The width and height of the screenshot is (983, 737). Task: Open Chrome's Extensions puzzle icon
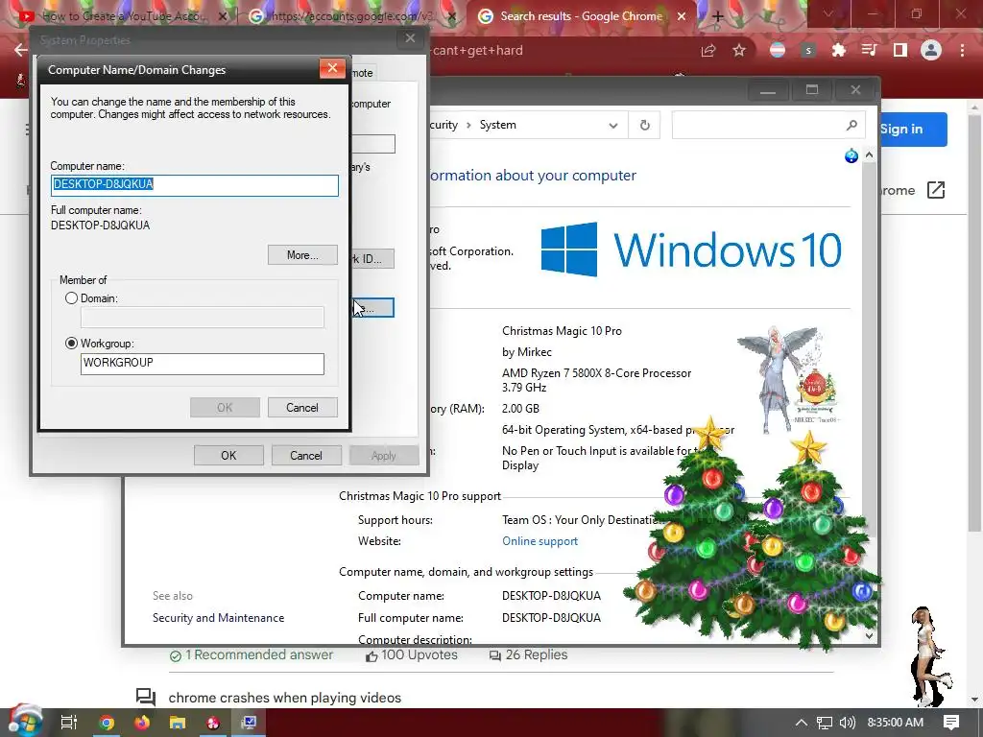point(838,50)
